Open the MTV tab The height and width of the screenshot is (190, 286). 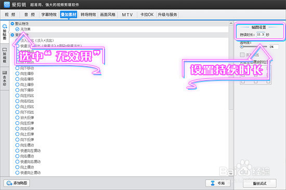click(x=127, y=15)
